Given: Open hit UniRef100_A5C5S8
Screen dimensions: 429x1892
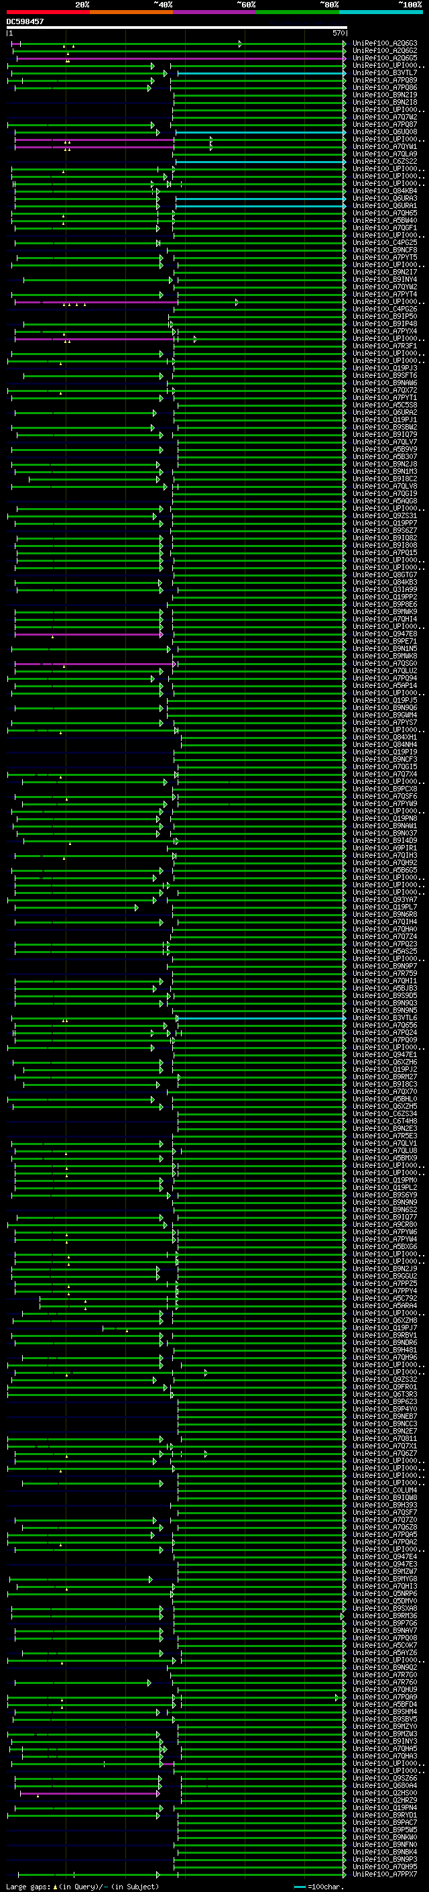Looking at the screenshot, I should tap(385, 405).
